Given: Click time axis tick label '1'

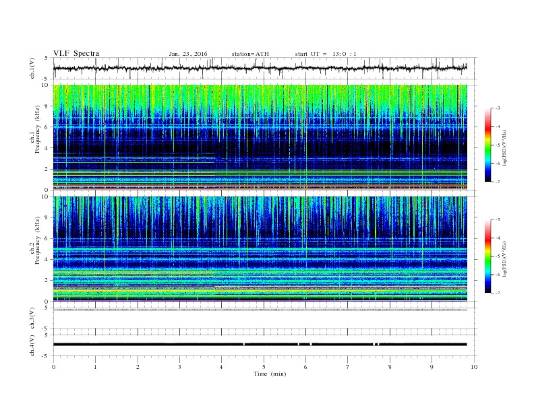Looking at the screenshot, I should click(x=96, y=367).
